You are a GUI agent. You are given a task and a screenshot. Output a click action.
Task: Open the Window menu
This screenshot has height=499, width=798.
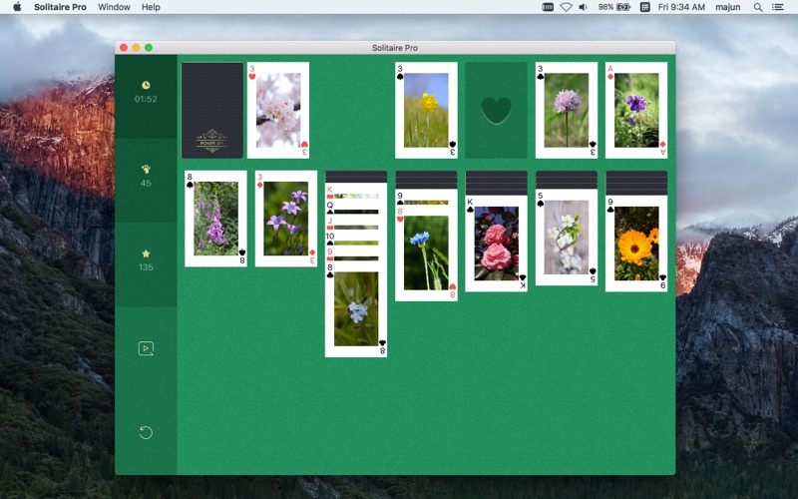tap(114, 7)
